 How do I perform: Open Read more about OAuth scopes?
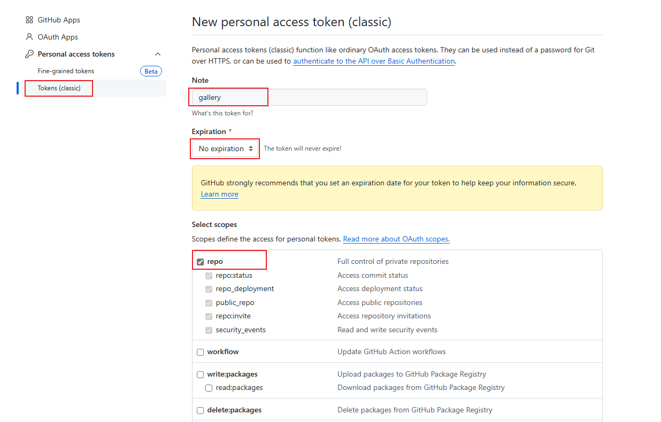[x=396, y=239]
